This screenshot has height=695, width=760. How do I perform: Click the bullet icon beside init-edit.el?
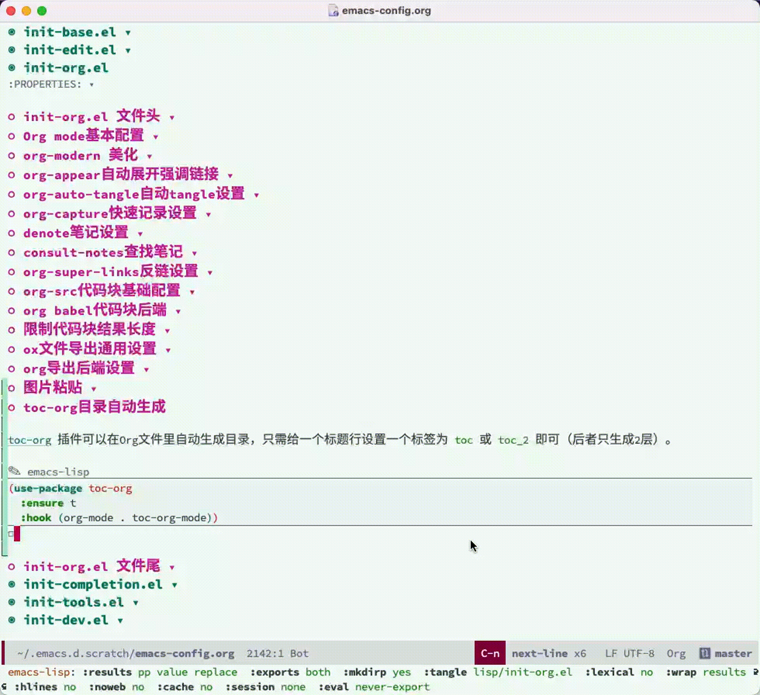click(x=12, y=50)
